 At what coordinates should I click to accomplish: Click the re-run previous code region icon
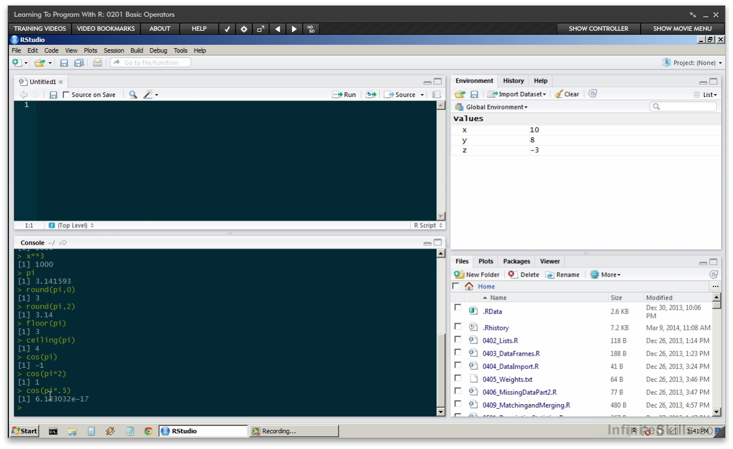coord(371,95)
